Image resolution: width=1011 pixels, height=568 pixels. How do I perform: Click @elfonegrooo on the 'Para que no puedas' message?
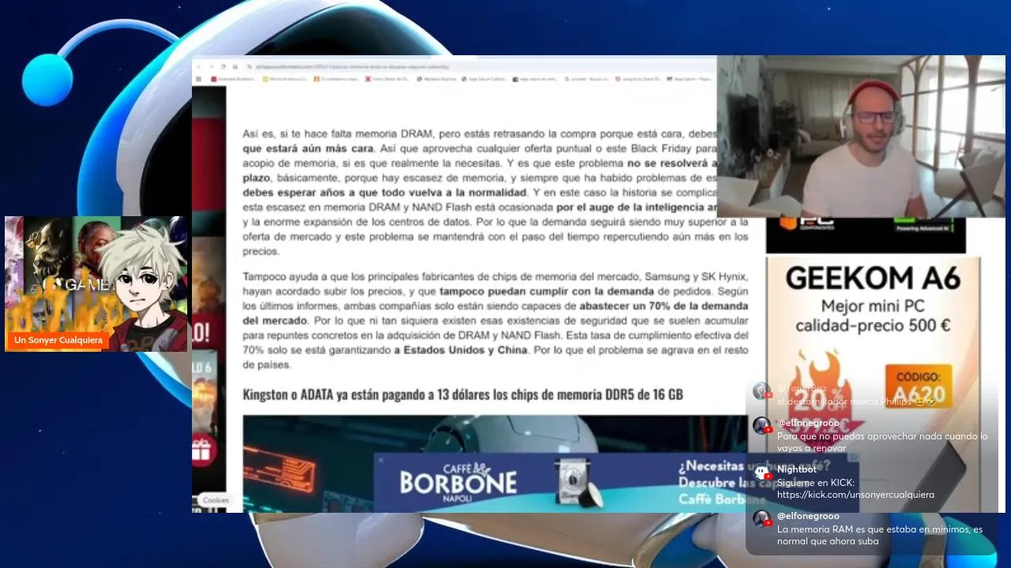click(808, 423)
